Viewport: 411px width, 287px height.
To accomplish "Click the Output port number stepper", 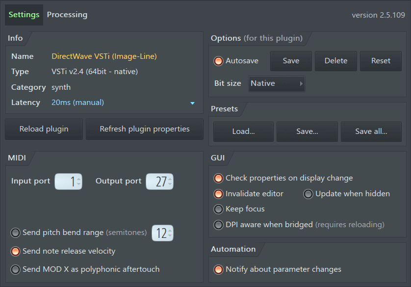I will point(160,182).
